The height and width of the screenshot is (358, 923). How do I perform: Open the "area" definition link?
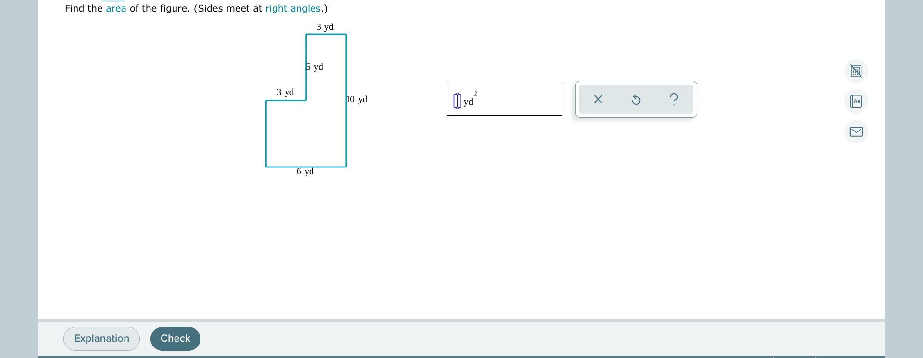(116, 8)
